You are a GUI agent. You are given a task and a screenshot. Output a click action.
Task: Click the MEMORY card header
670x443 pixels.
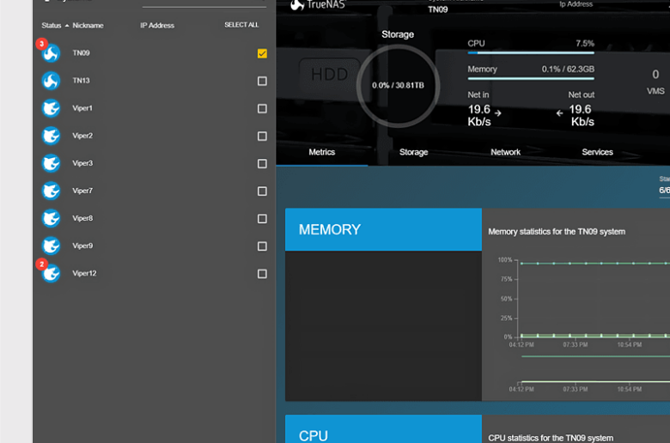pos(383,229)
